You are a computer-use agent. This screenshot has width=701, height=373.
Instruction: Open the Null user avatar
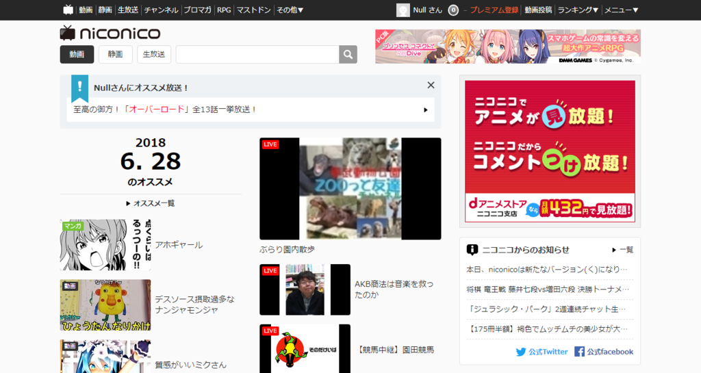pos(403,10)
